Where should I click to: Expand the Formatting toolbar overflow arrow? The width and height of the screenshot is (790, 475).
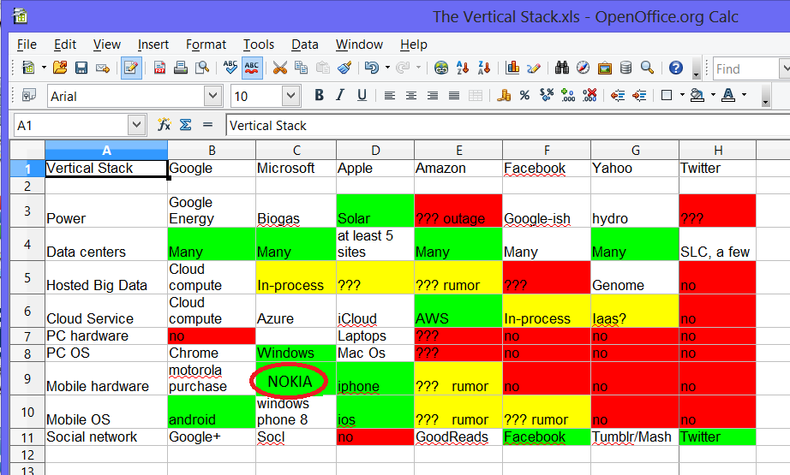pos(765,96)
